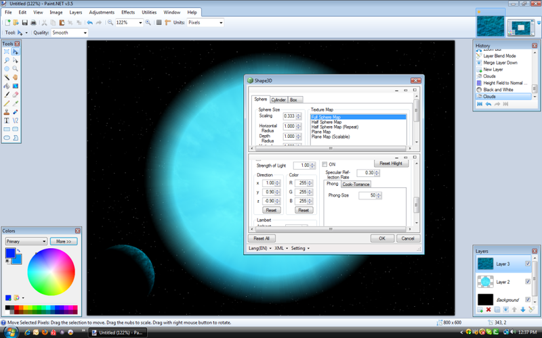Image resolution: width=542 pixels, height=338 pixels.
Task: Click Rewind history icon in History panel
Action: 480,104
